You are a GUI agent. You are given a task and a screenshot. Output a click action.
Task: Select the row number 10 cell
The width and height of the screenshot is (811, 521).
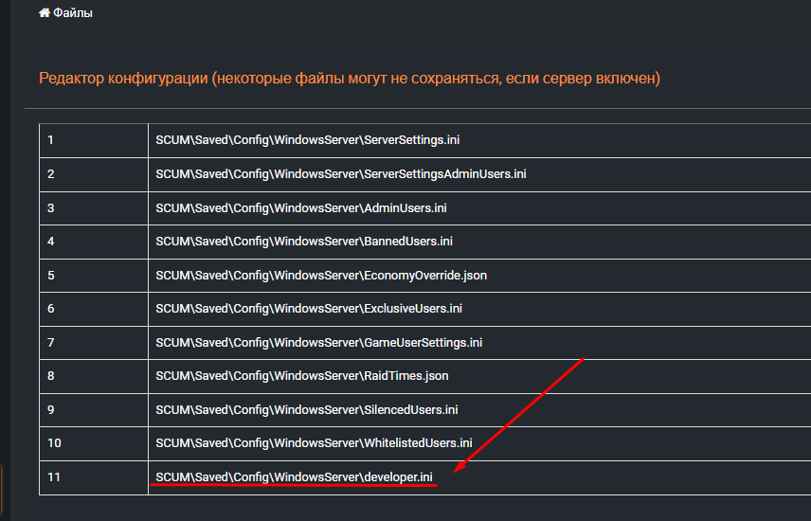click(x=93, y=443)
